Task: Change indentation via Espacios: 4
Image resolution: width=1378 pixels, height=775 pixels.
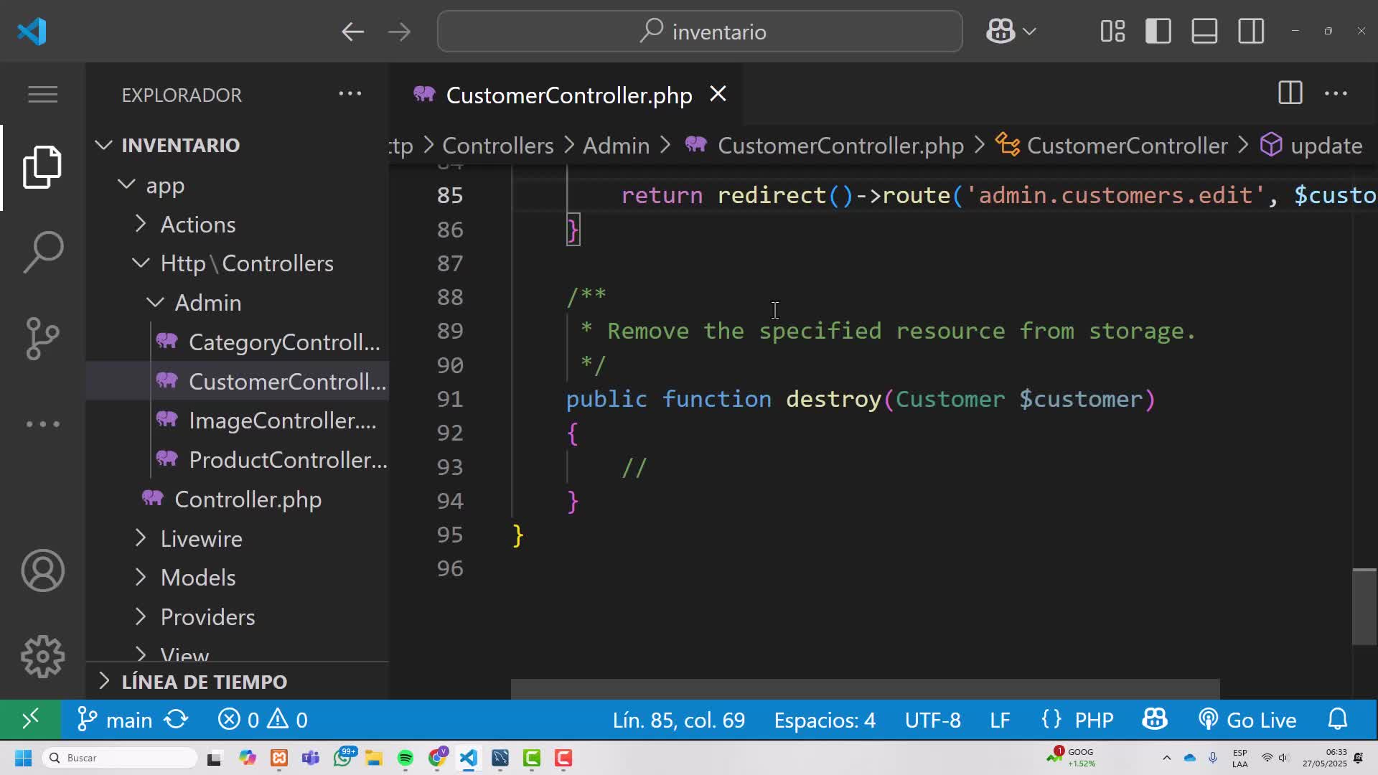Action: pyautogui.click(x=825, y=720)
